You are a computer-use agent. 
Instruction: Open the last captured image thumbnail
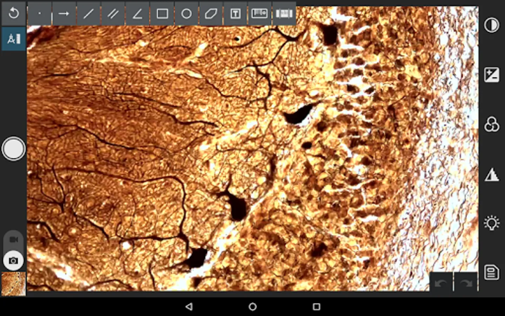coord(14,284)
